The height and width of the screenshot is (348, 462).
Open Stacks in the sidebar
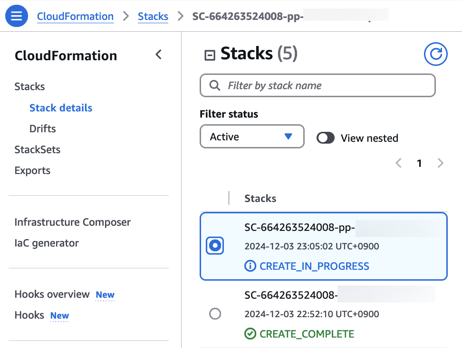(30, 87)
